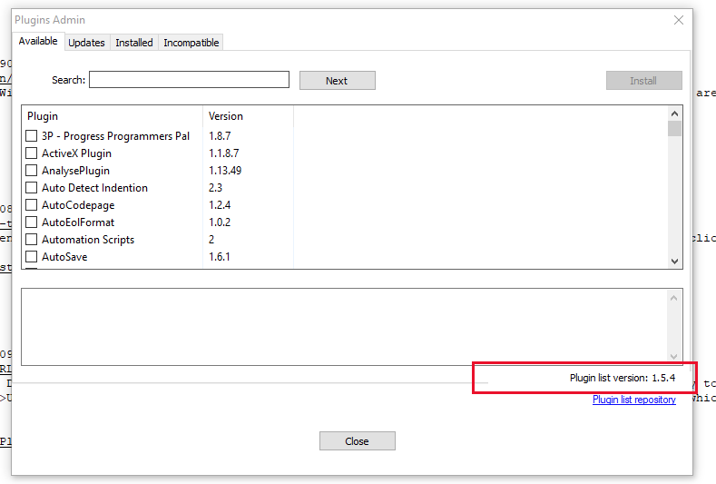Enable the AnalysePlugin checkbox

pos(31,171)
